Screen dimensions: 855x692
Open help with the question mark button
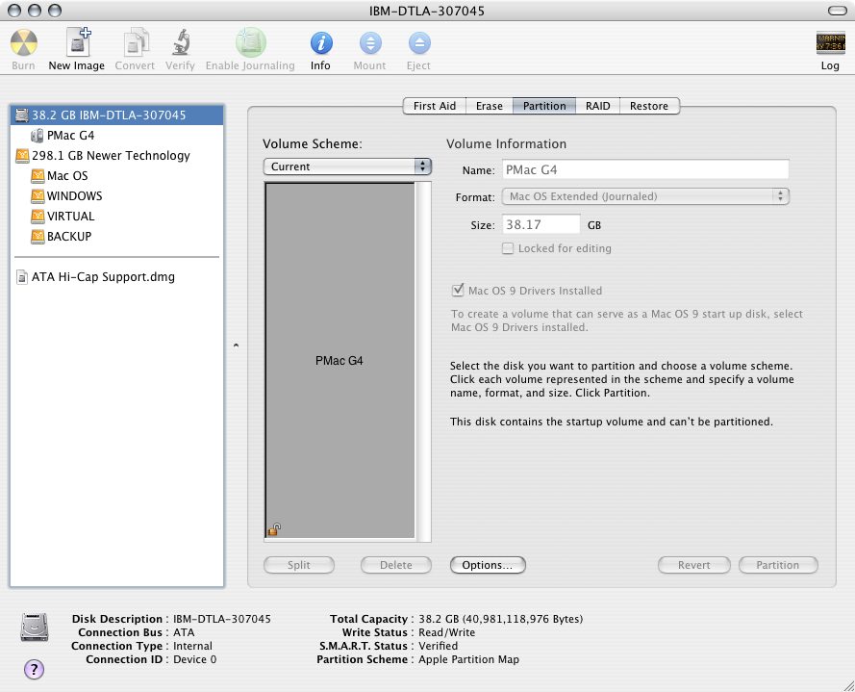pyautogui.click(x=33, y=669)
